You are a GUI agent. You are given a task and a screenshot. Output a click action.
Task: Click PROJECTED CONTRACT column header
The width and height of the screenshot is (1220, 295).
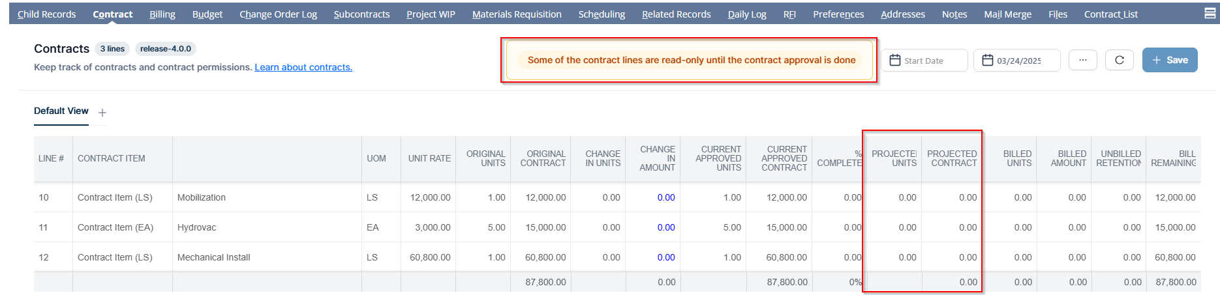click(x=952, y=158)
